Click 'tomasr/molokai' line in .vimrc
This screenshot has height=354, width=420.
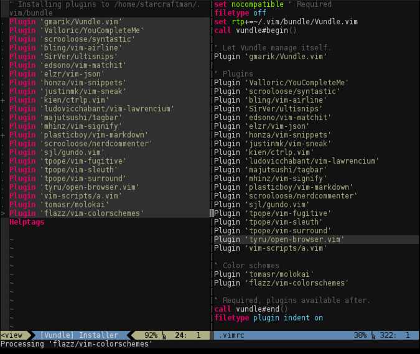(x=264, y=274)
